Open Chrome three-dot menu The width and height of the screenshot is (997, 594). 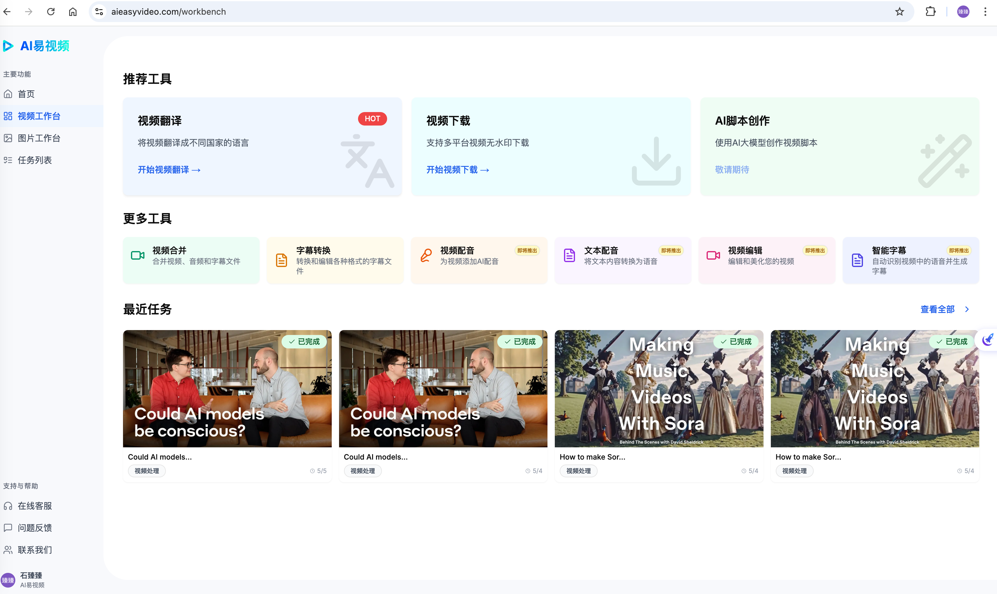pyautogui.click(x=985, y=12)
